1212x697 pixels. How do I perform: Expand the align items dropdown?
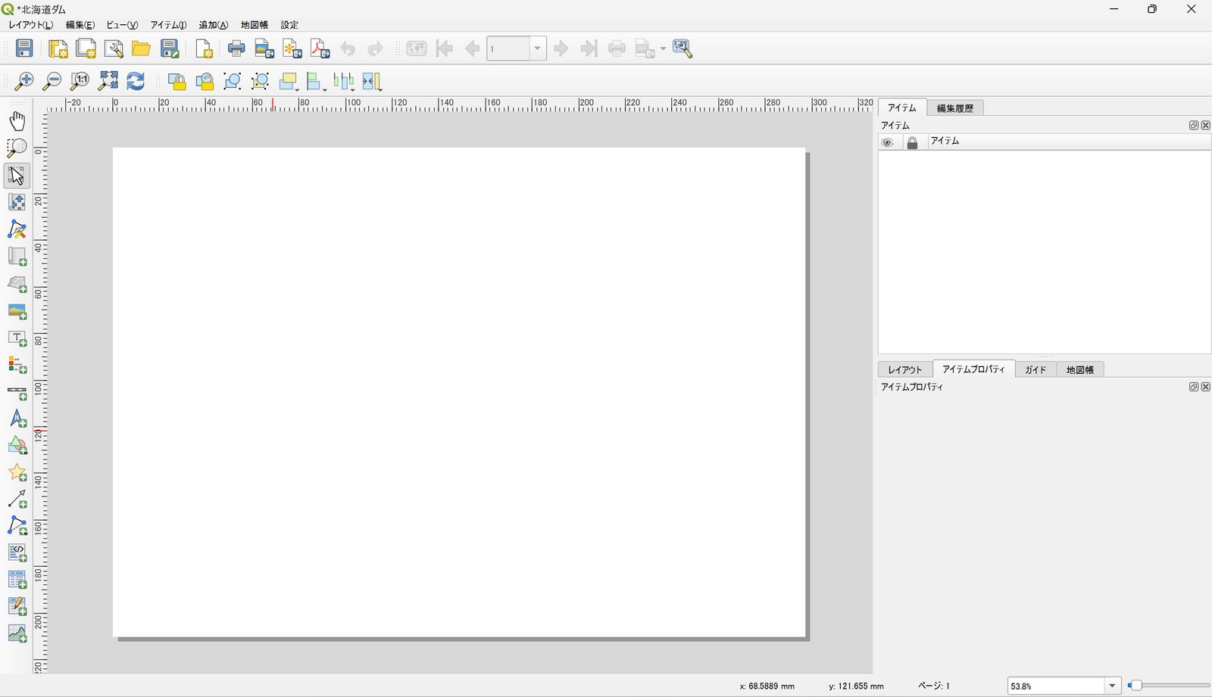(x=325, y=89)
